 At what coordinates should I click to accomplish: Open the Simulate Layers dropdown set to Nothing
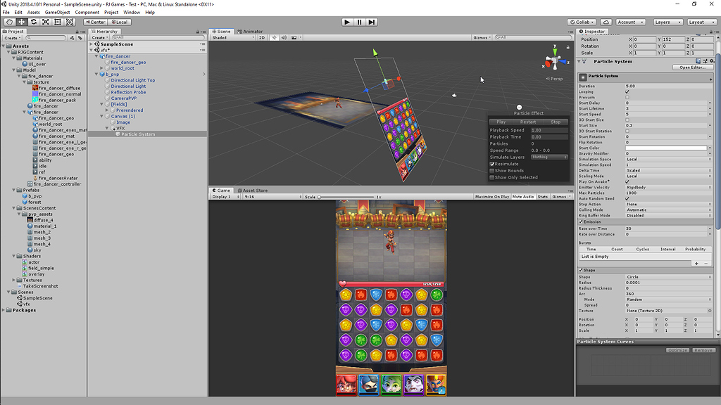click(549, 157)
